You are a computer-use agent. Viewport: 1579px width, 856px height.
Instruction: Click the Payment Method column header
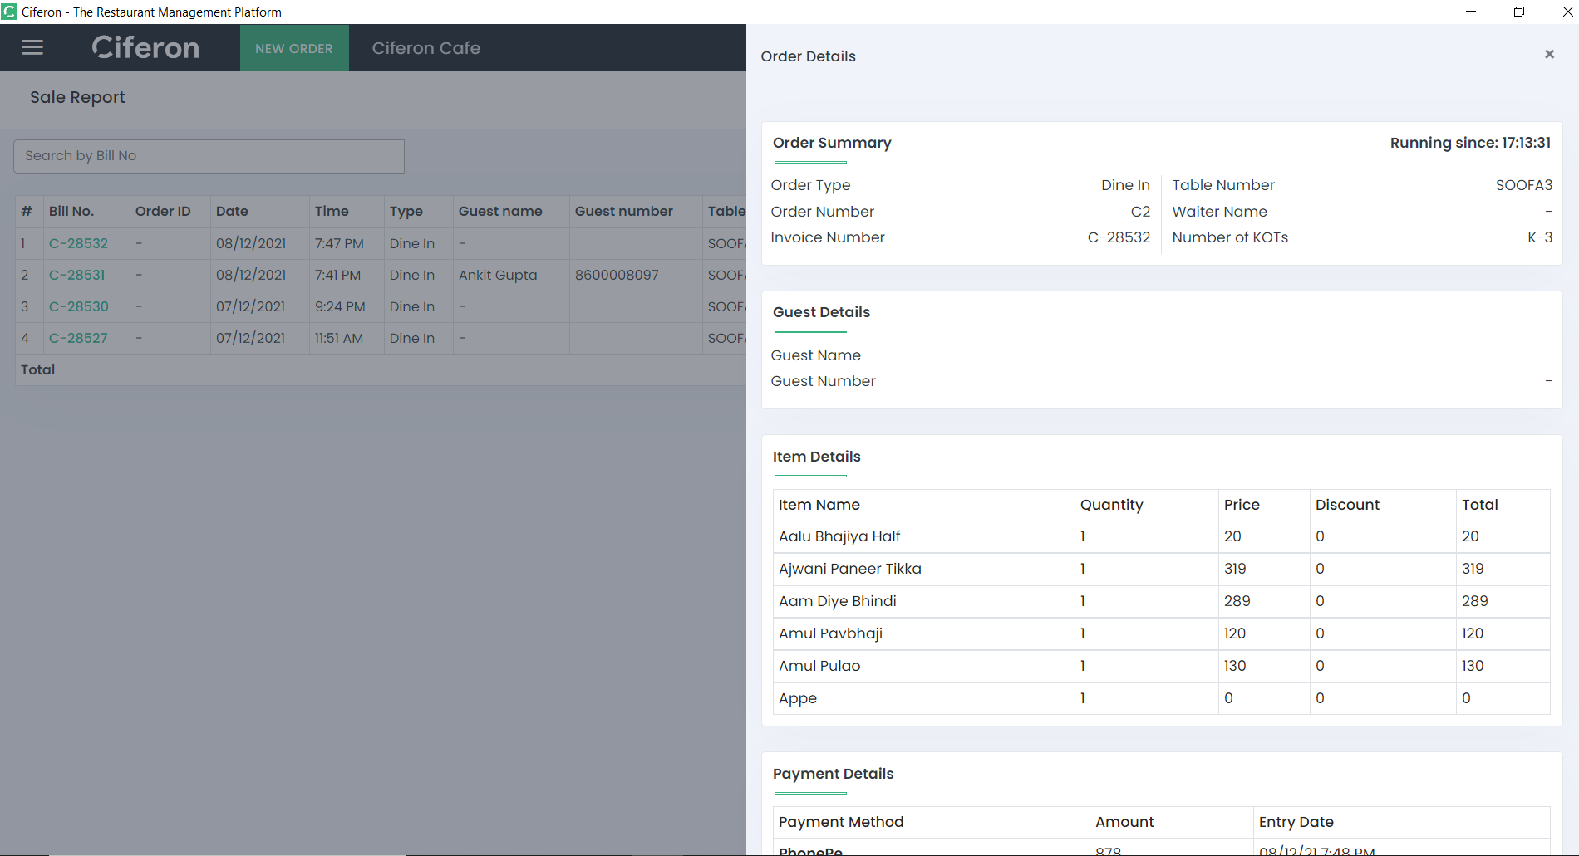click(841, 822)
